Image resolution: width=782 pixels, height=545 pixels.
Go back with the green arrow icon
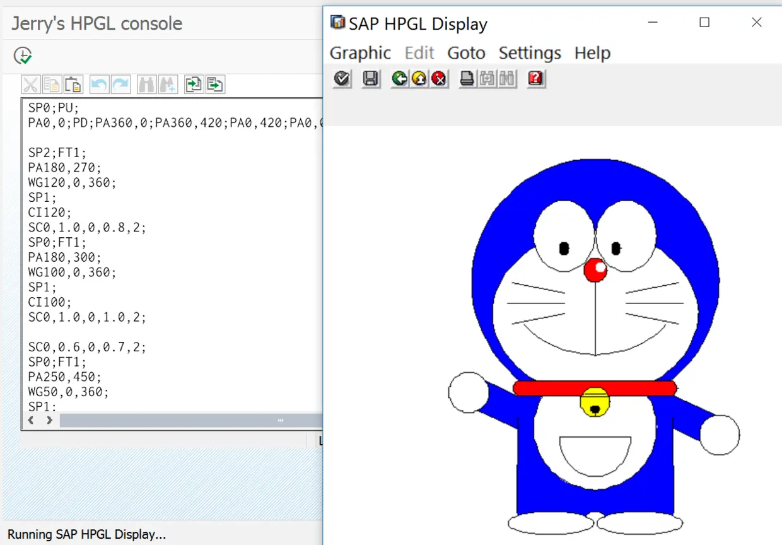[x=400, y=79]
